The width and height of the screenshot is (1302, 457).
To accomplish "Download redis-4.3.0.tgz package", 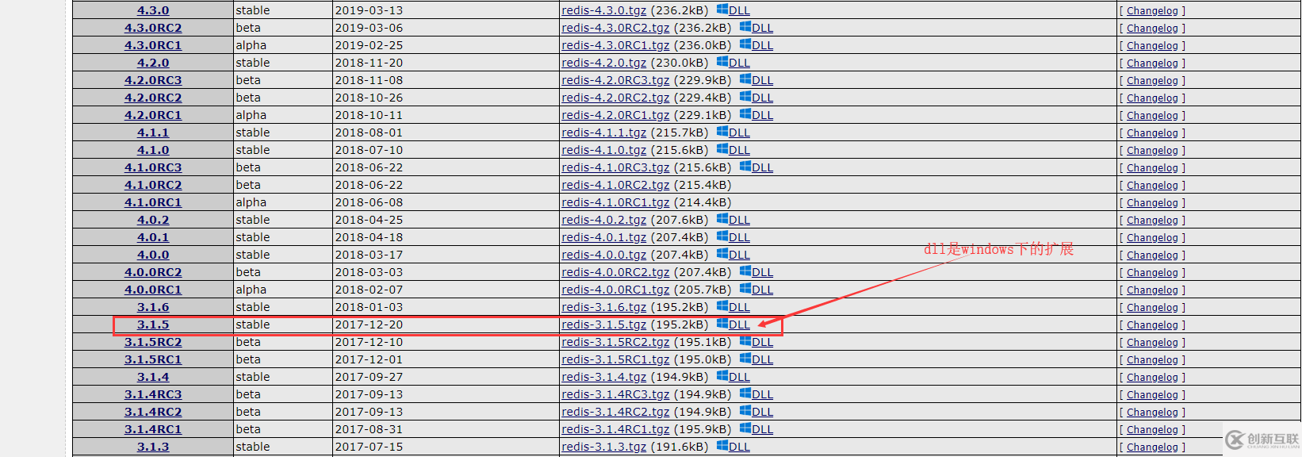I will (604, 10).
